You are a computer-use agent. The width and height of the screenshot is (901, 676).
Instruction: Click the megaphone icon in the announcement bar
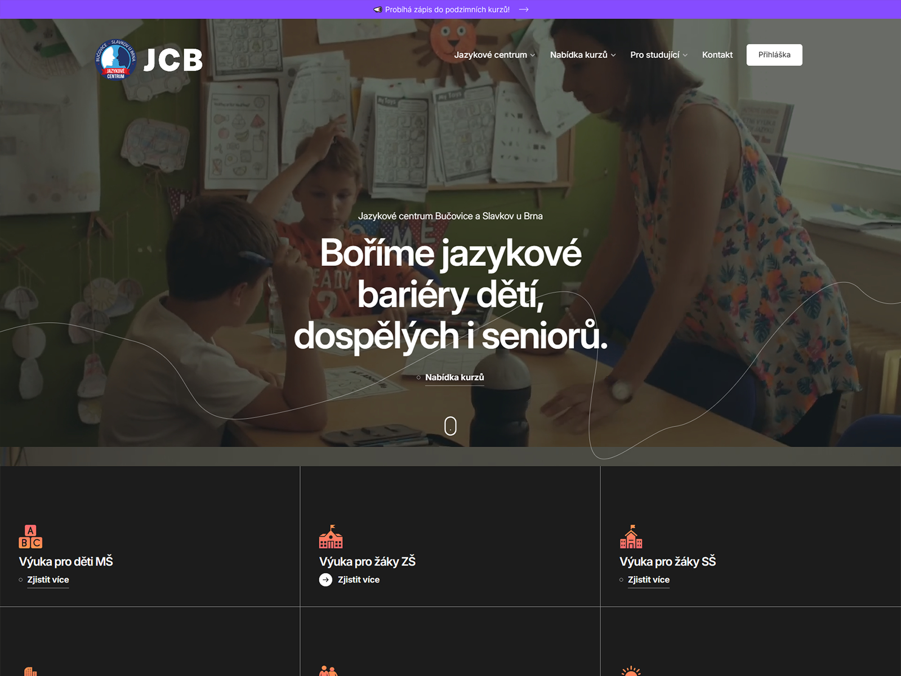coord(378,10)
